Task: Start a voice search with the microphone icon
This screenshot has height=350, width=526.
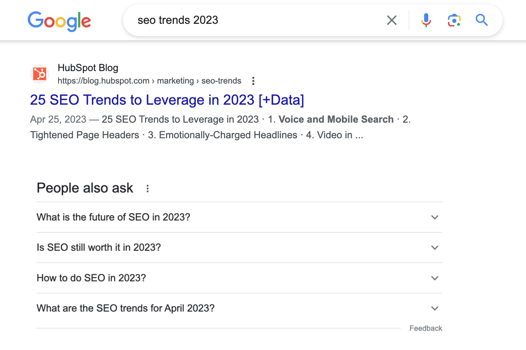Action: coord(426,20)
